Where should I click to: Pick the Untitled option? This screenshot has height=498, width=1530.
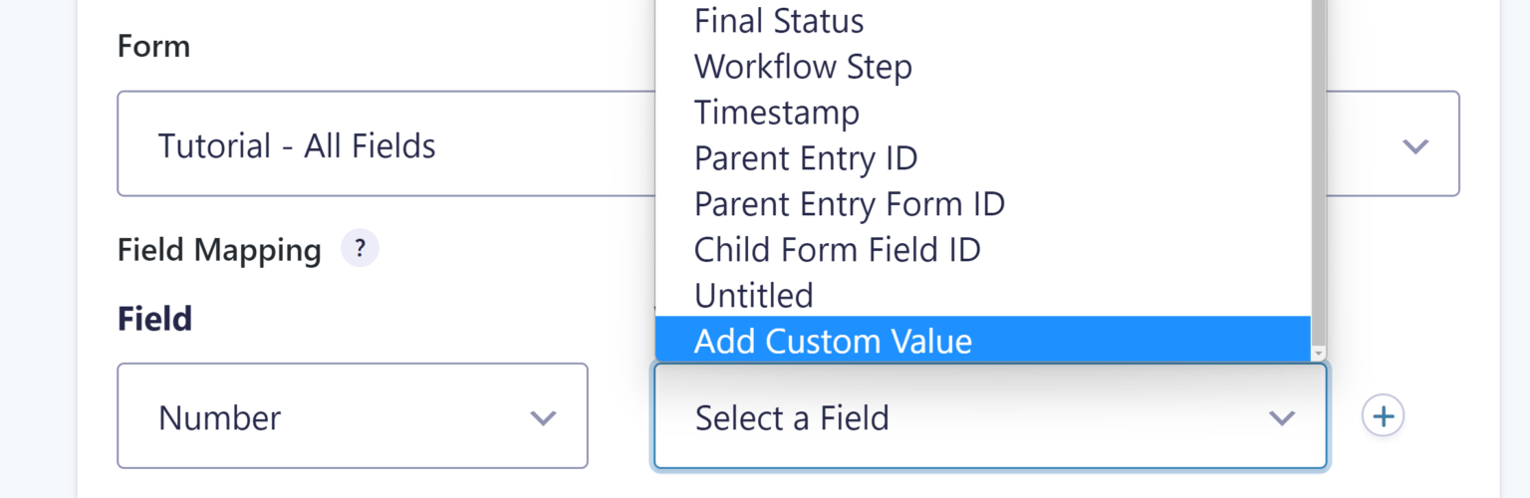click(x=754, y=296)
